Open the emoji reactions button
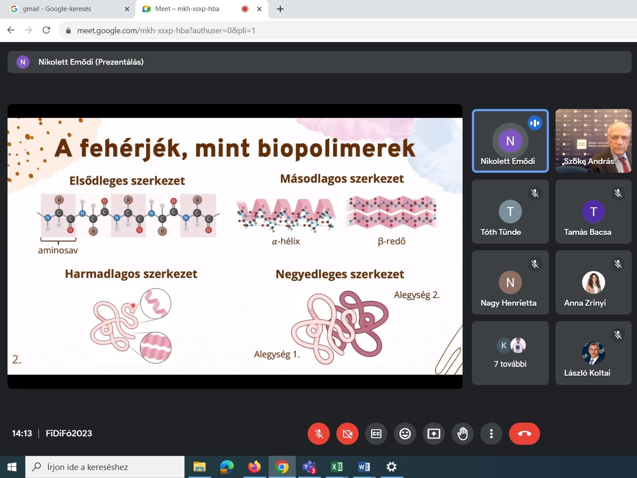Screen dimensions: 637x478 pyautogui.click(x=405, y=434)
